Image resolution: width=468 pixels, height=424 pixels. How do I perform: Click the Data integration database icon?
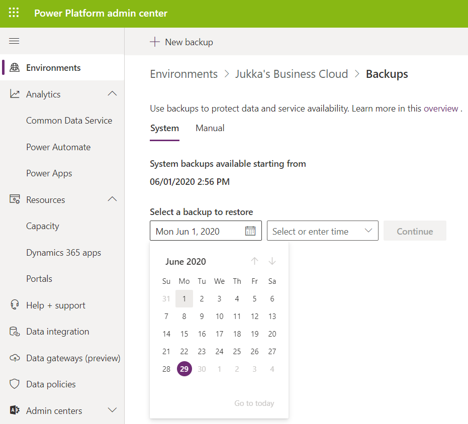(15, 331)
